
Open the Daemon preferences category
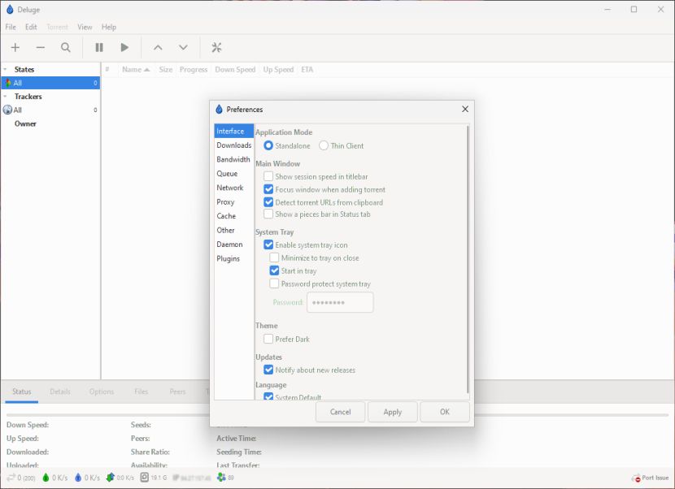point(233,244)
